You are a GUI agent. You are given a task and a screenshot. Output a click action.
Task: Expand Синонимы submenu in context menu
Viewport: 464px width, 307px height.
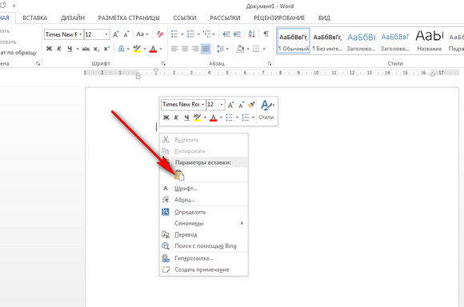coord(203,223)
